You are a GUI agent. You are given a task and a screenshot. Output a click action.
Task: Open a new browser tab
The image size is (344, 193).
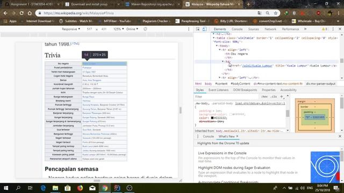(x=248, y=4)
